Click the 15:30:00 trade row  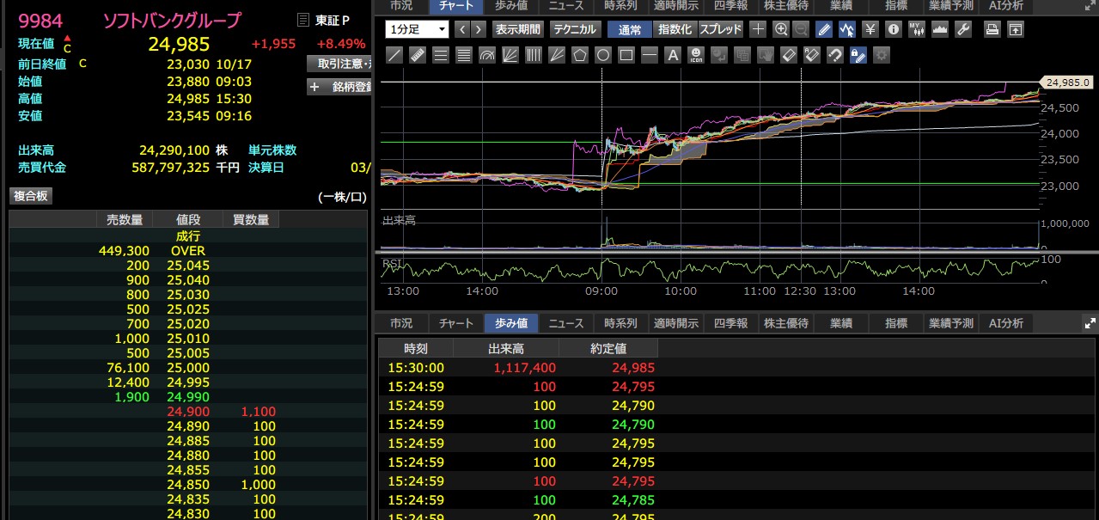(737, 368)
